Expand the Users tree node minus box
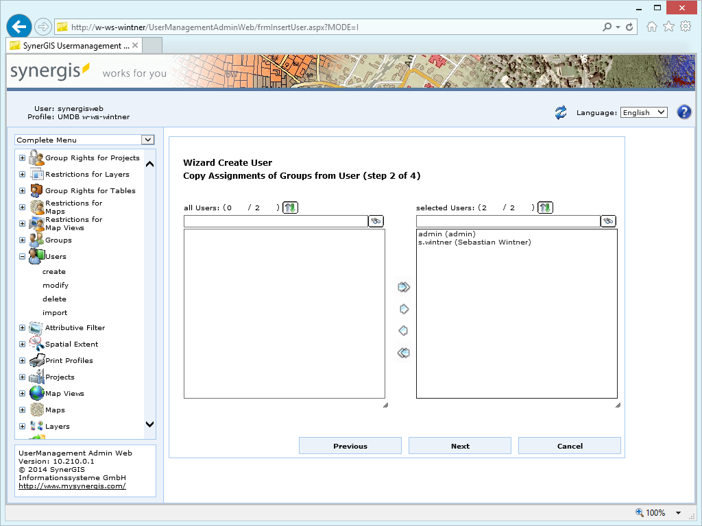Image resolution: width=702 pixels, height=526 pixels. click(x=22, y=256)
